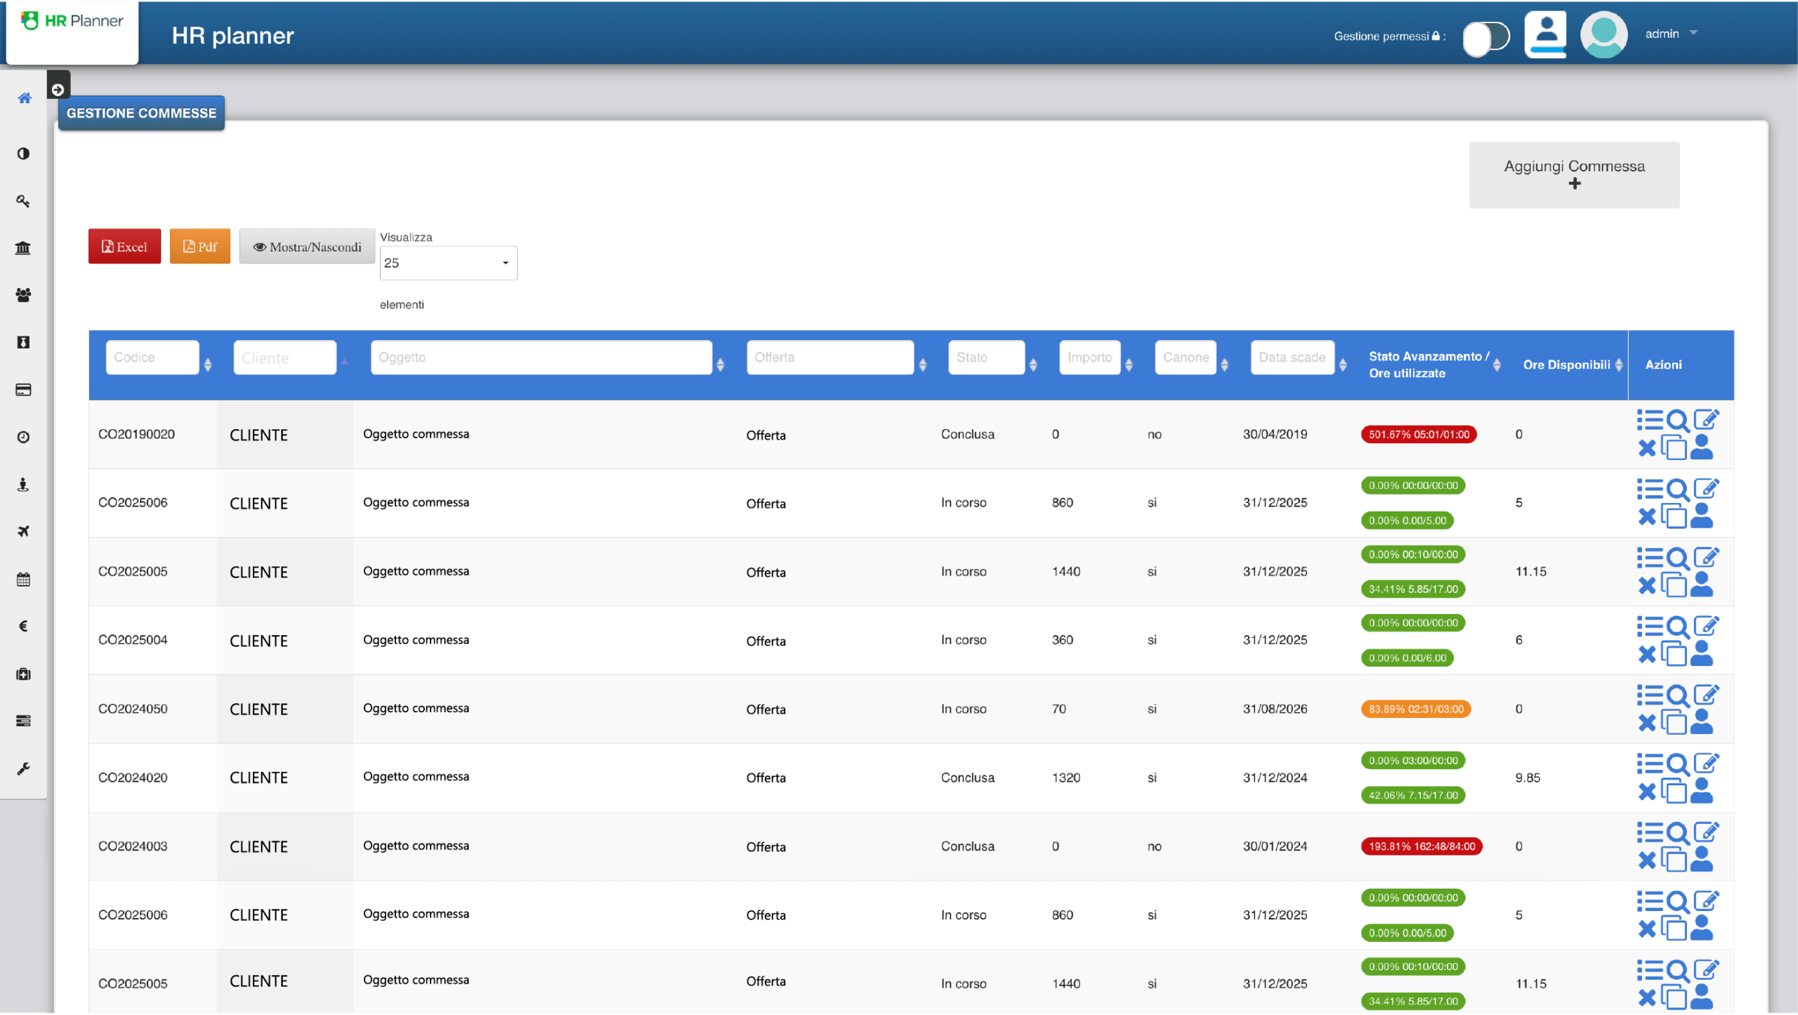Focus the Offerta filter field

[829, 358]
